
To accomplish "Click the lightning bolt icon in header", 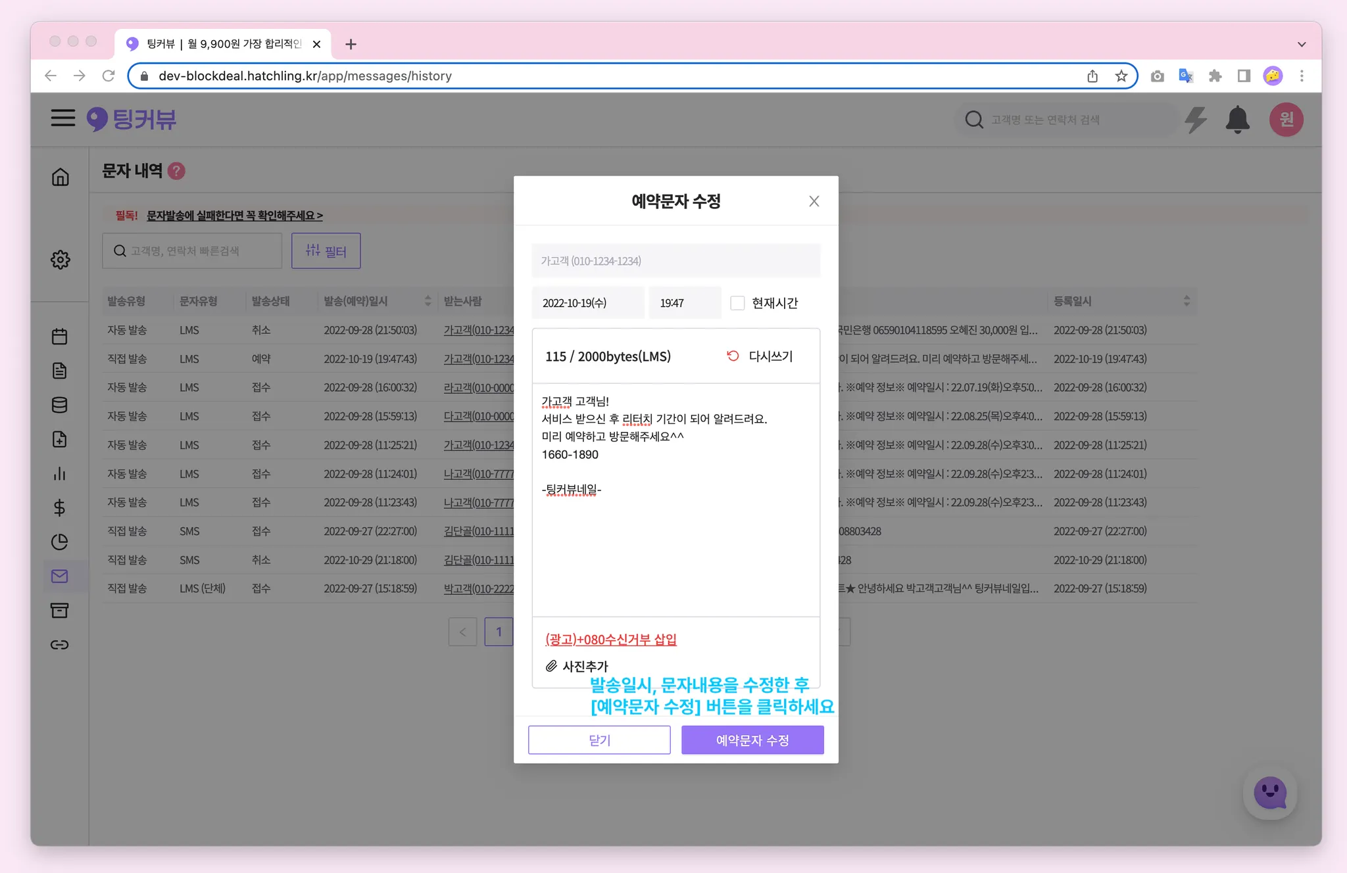I will point(1196,120).
